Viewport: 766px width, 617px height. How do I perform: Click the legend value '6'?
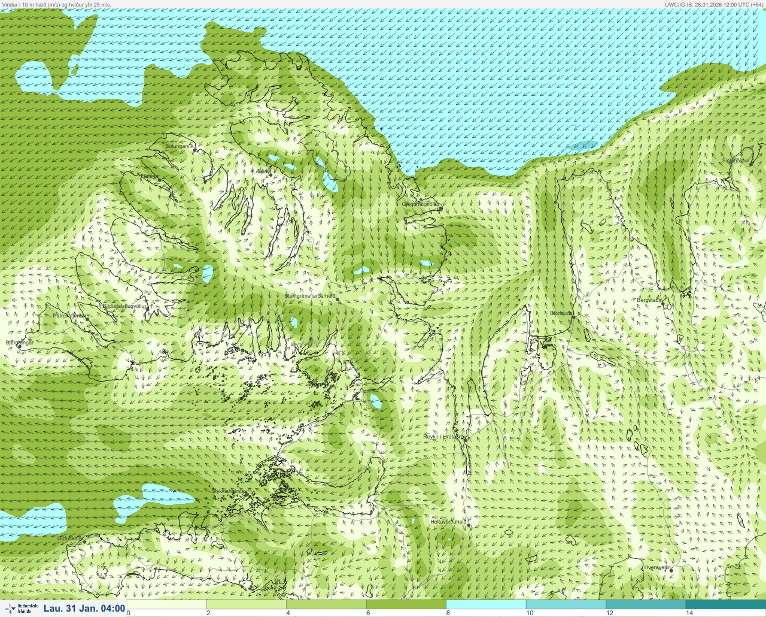pyautogui.click(x=368, y=613)
